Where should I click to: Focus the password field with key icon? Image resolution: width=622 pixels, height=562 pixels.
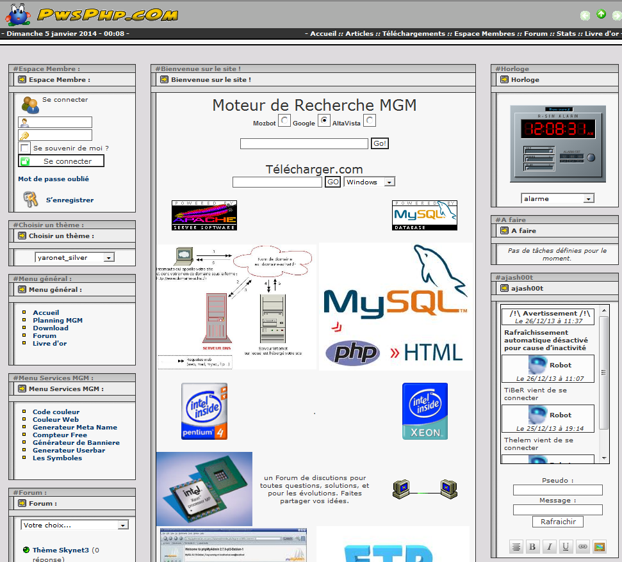(55, 135)
